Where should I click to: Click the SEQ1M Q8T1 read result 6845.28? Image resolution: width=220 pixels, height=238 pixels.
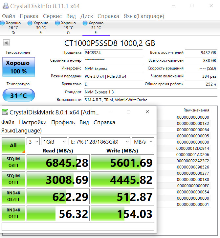coord(58,162)
